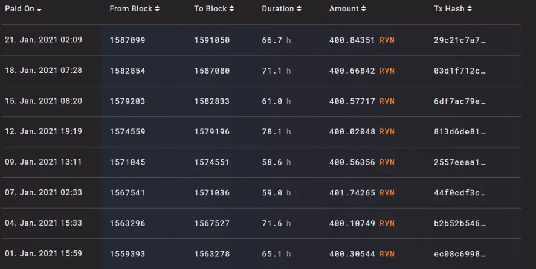Open transaction hash ec08c6998…
Viewport: 536px width, 269px height.
coord(459,254)
